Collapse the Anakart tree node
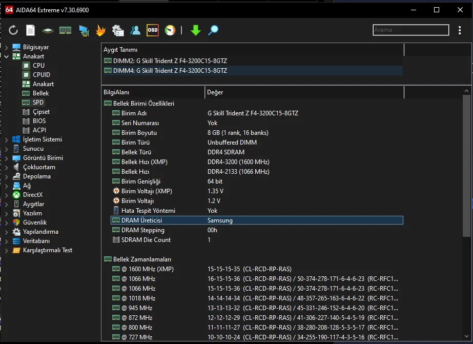This screenshot has height=344, width=473. point(6,56)
